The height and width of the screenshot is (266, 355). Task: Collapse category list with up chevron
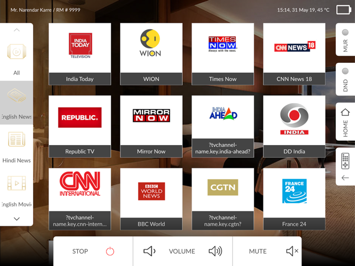17,30
